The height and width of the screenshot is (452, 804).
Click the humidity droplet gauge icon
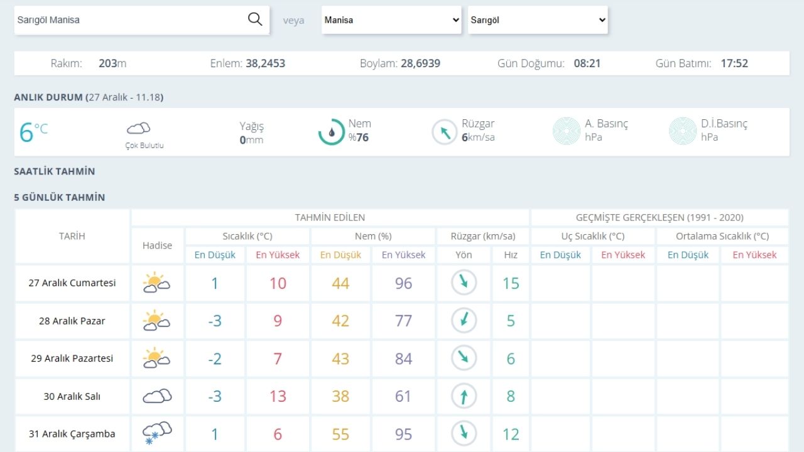[331, 132]
